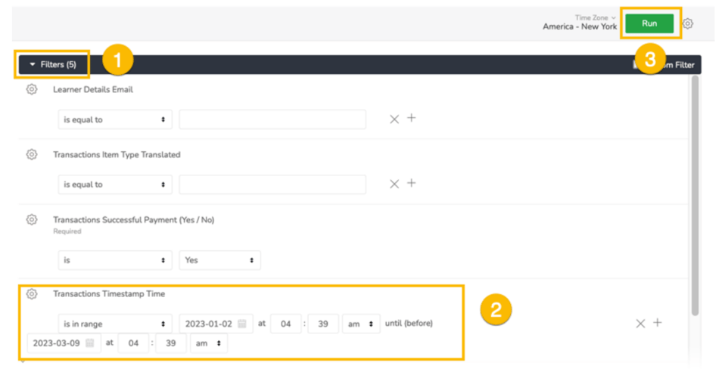Open gear for Transactions Timestamp Time filter
This screenshot has width=722, height=378.
click(x=32, y=294)
